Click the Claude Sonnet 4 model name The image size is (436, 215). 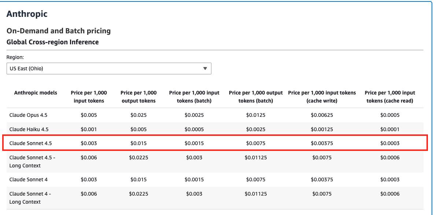click(28, 179)
